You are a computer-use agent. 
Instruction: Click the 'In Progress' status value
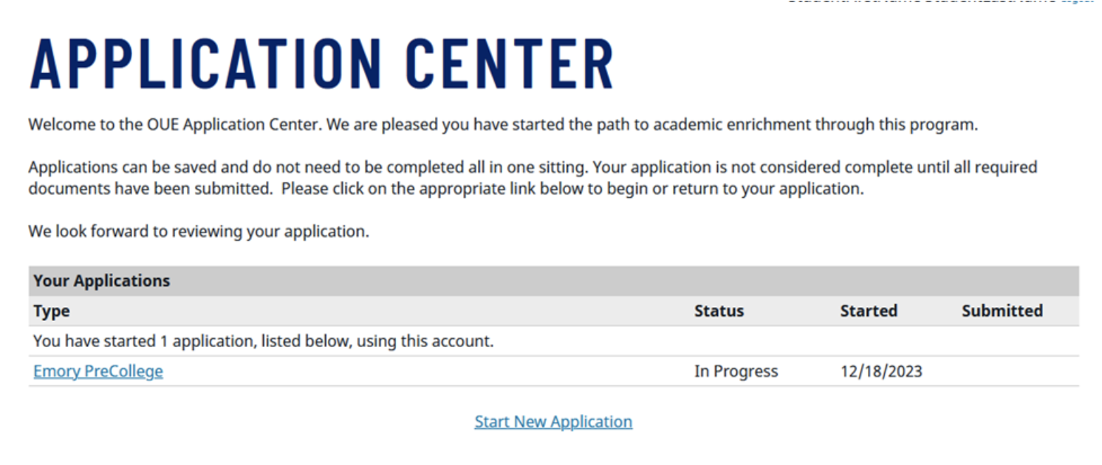click(736, 371)
